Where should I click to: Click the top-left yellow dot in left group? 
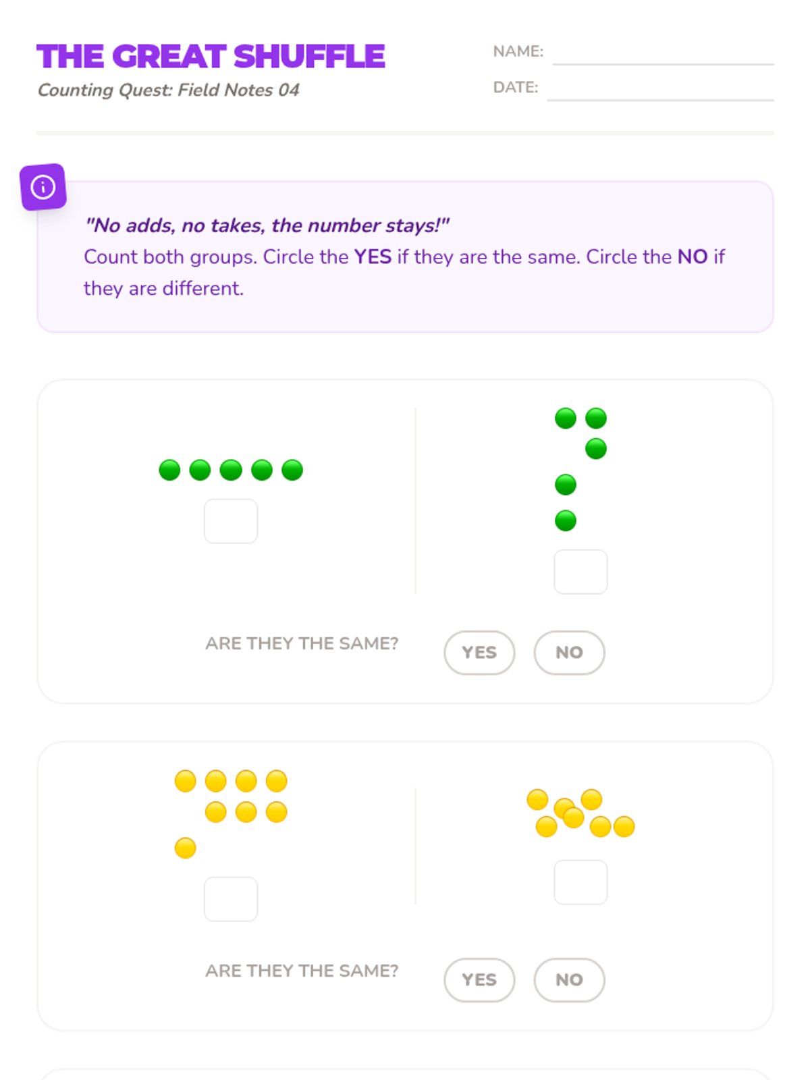(185, 781)
